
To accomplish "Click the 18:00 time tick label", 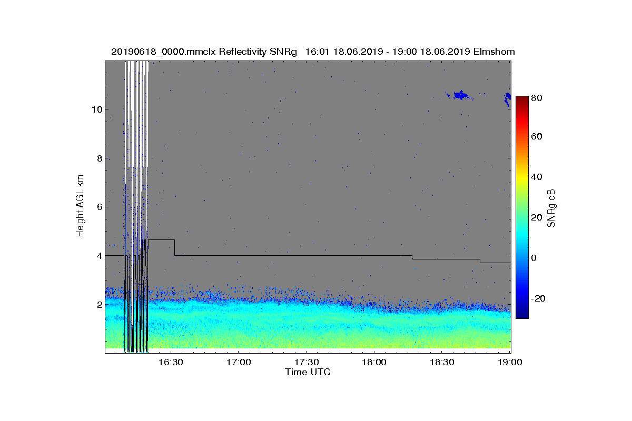I will [374, 362].
